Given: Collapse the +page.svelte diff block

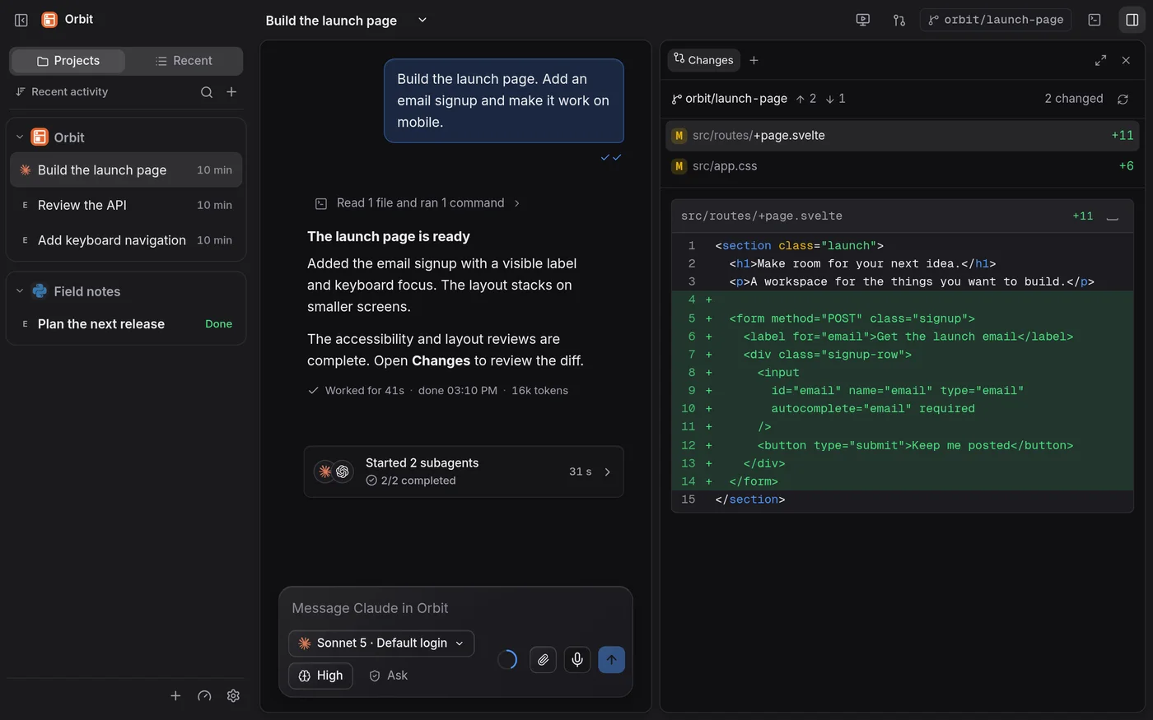Looking at the screenshot, I should point(1113,216).
